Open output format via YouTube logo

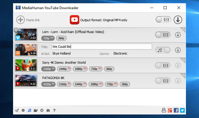(75, 20)
